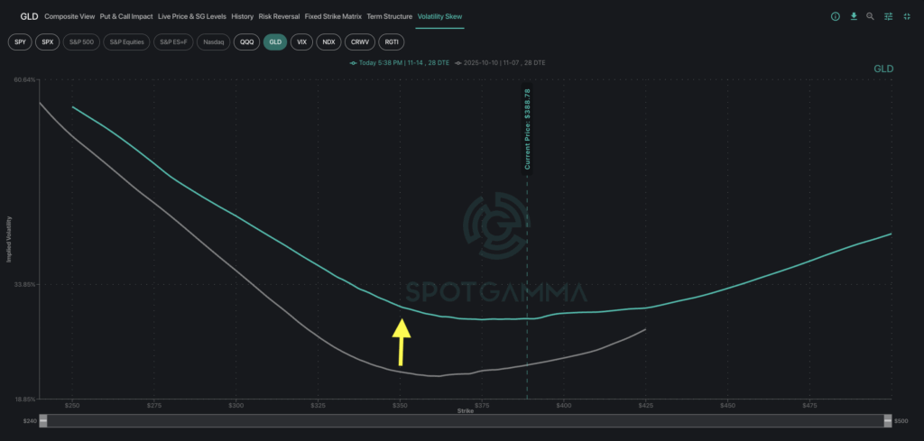
Task: Toggle the SPY ticker chip
Action: pos(21,41)
